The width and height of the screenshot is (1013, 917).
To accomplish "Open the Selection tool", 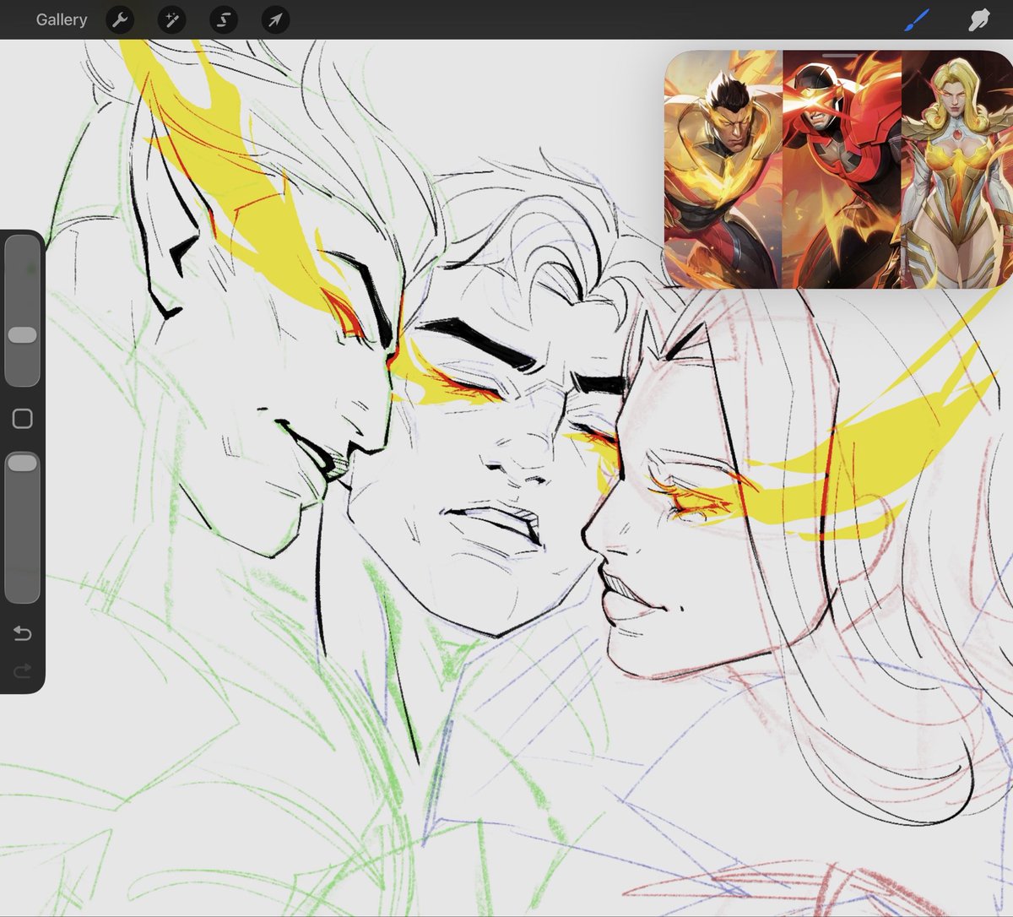I will point(224,19).
